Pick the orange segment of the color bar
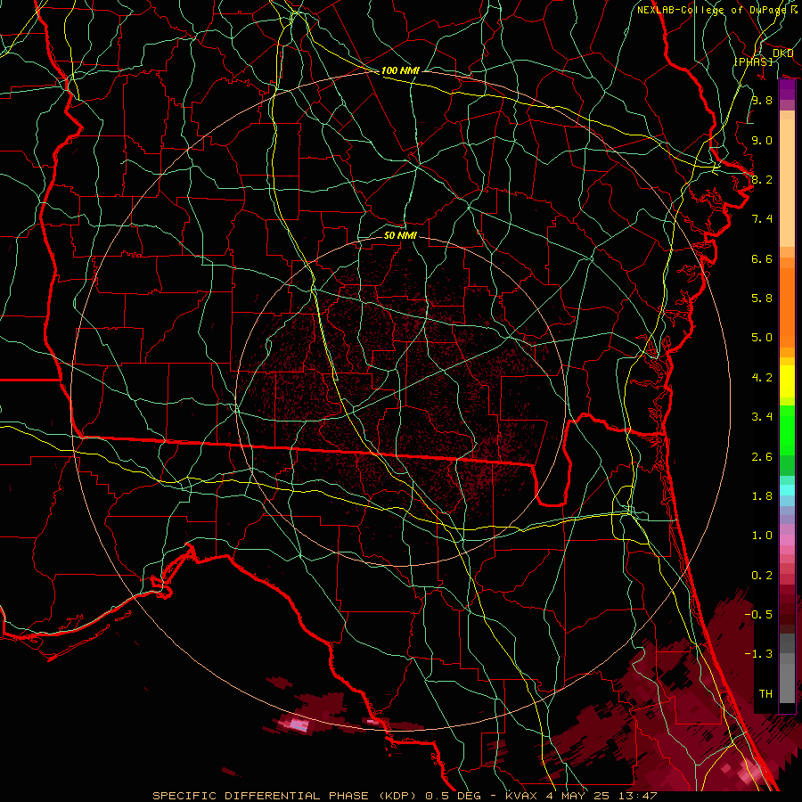This screenshot has height=802, width=802. click(x=787, y=307)
